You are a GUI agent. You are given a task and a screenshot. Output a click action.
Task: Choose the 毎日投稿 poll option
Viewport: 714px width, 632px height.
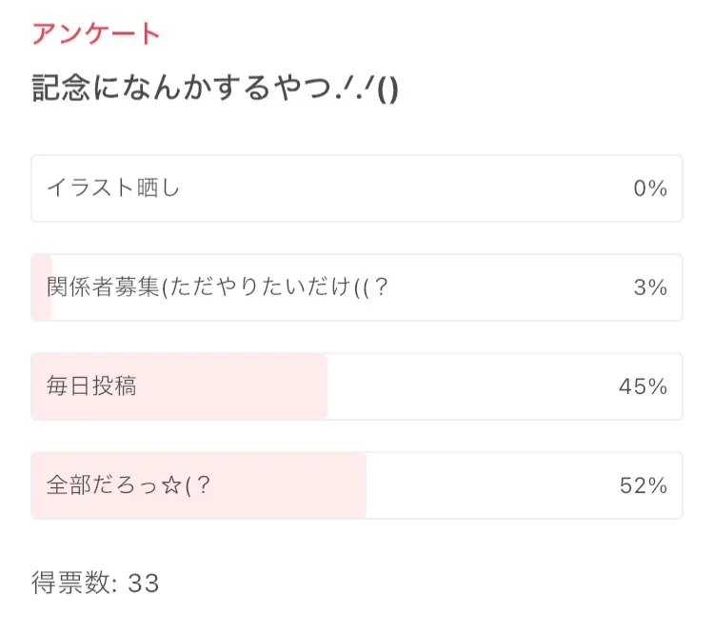tap(91, 386)
